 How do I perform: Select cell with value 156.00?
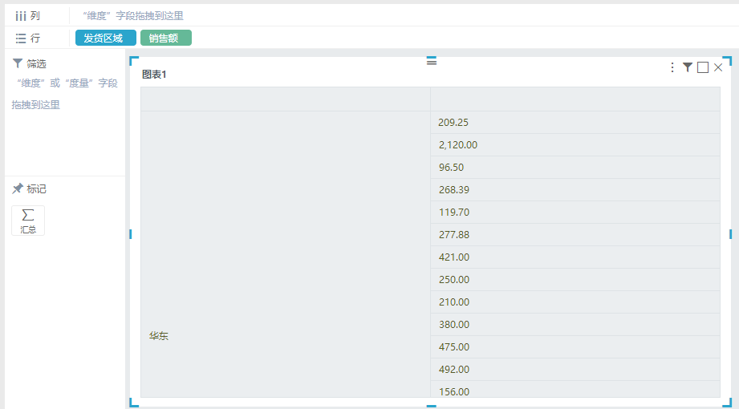click(575, 389)
